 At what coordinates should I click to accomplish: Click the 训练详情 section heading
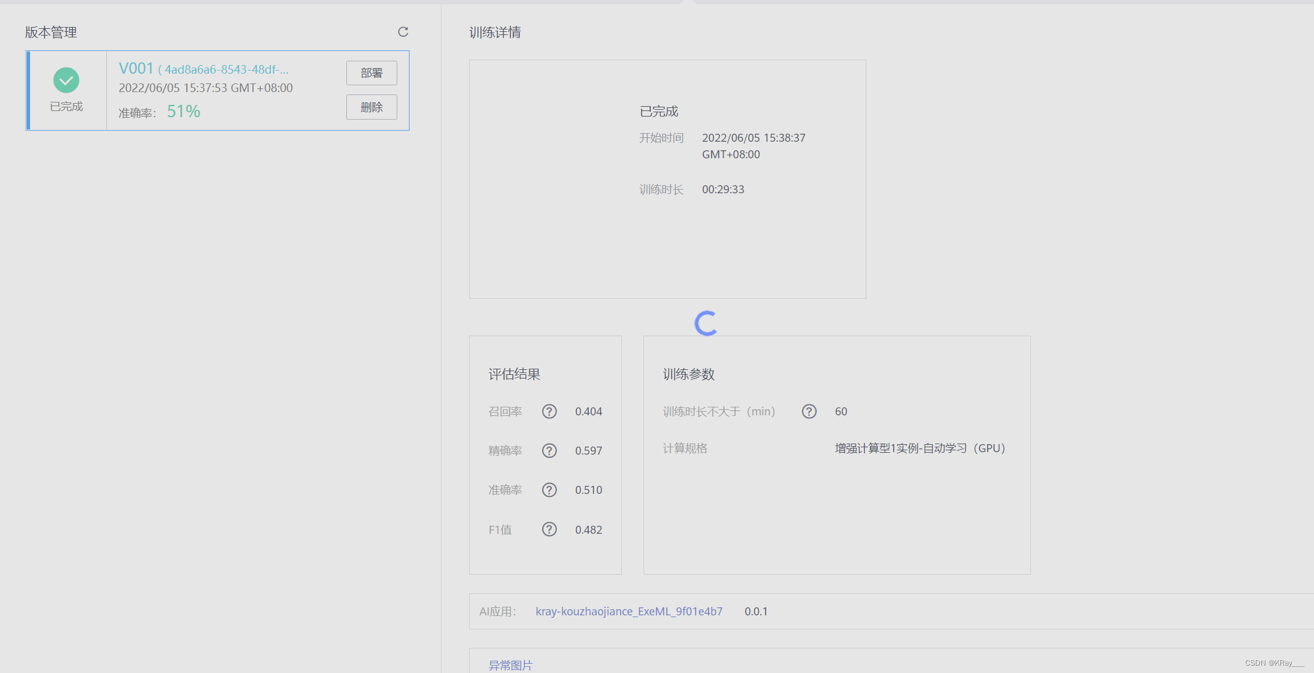pyautogui.click(x=495, y=33)
